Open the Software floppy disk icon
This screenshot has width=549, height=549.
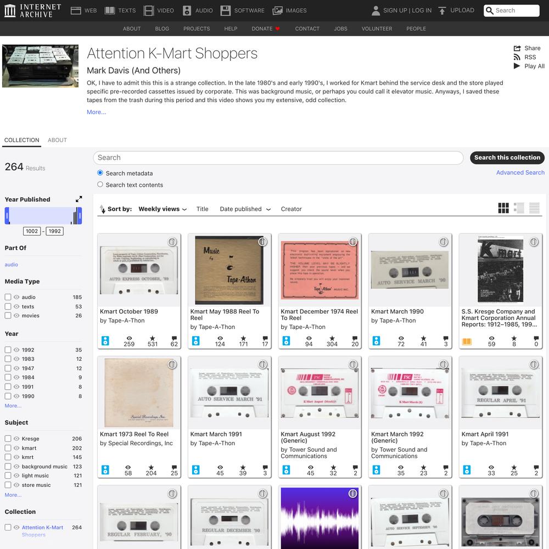tap(226, 10)
